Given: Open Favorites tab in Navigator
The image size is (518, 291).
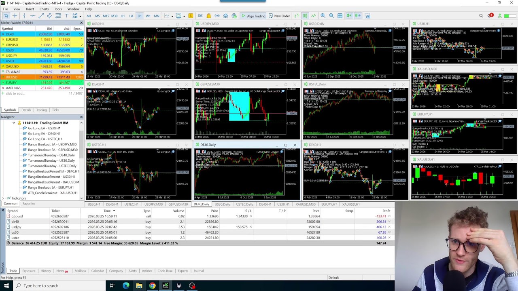Looking at the screenshot, I should pos(29,204).
